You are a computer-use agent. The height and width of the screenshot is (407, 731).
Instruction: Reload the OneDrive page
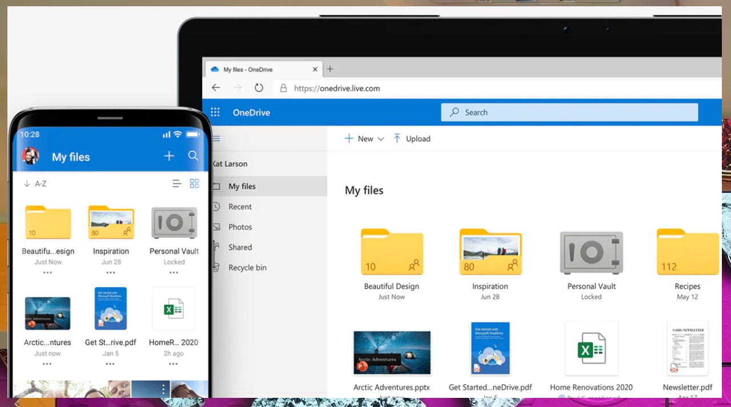pos(259,88)
